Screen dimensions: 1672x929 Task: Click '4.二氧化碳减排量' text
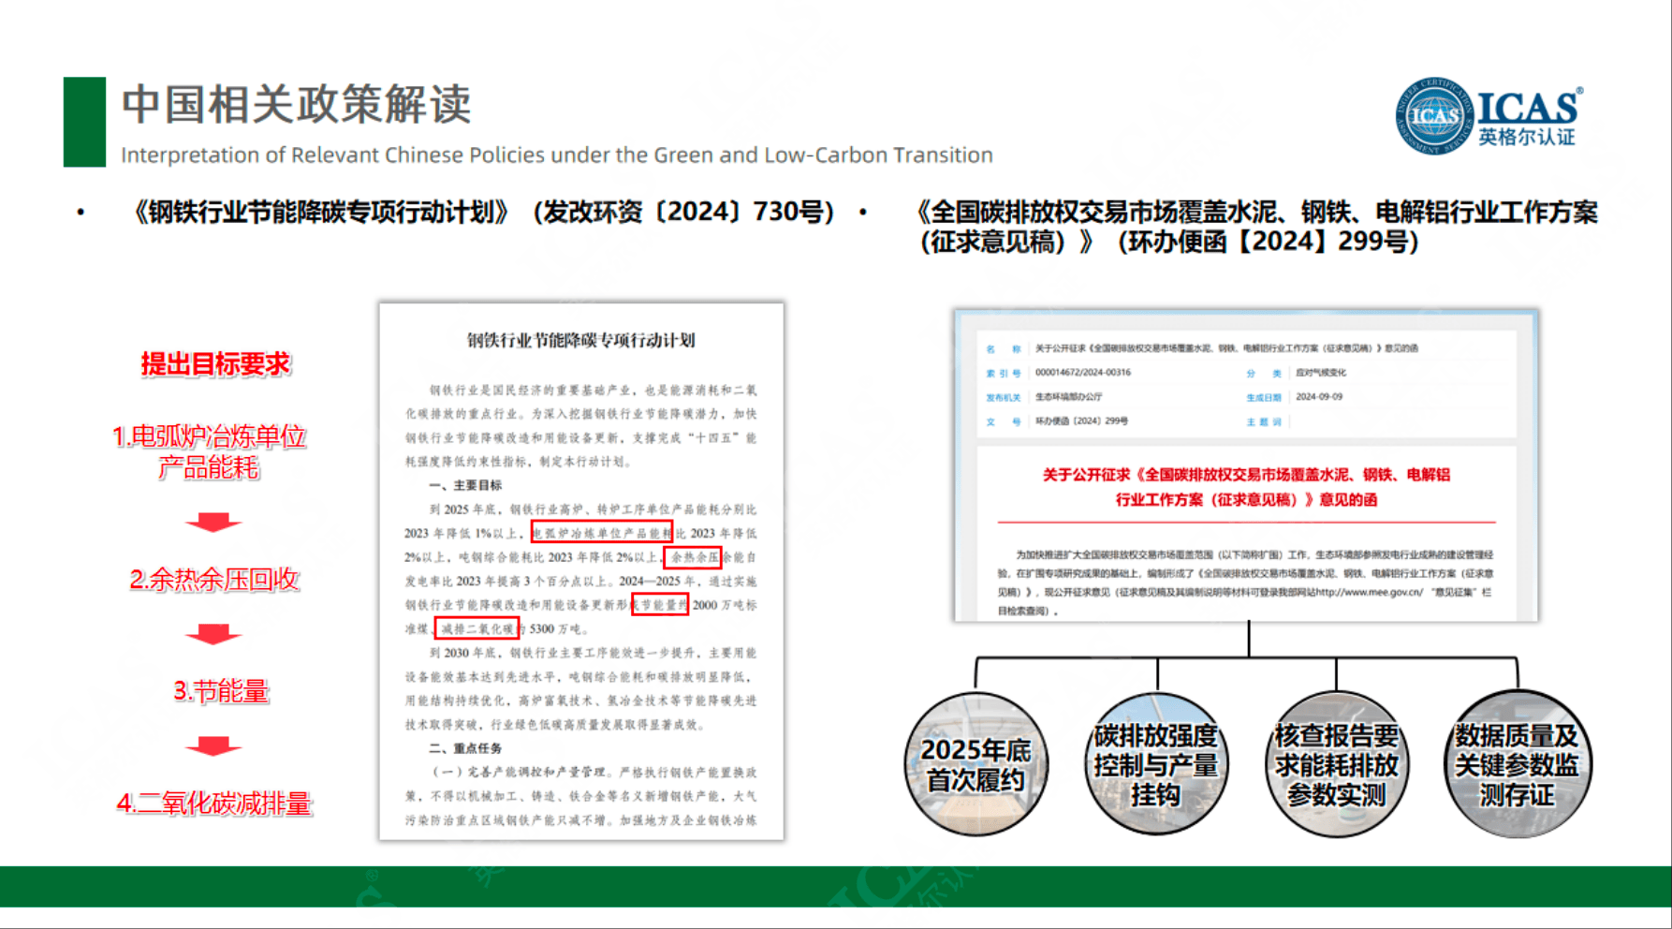click(213, 804)
